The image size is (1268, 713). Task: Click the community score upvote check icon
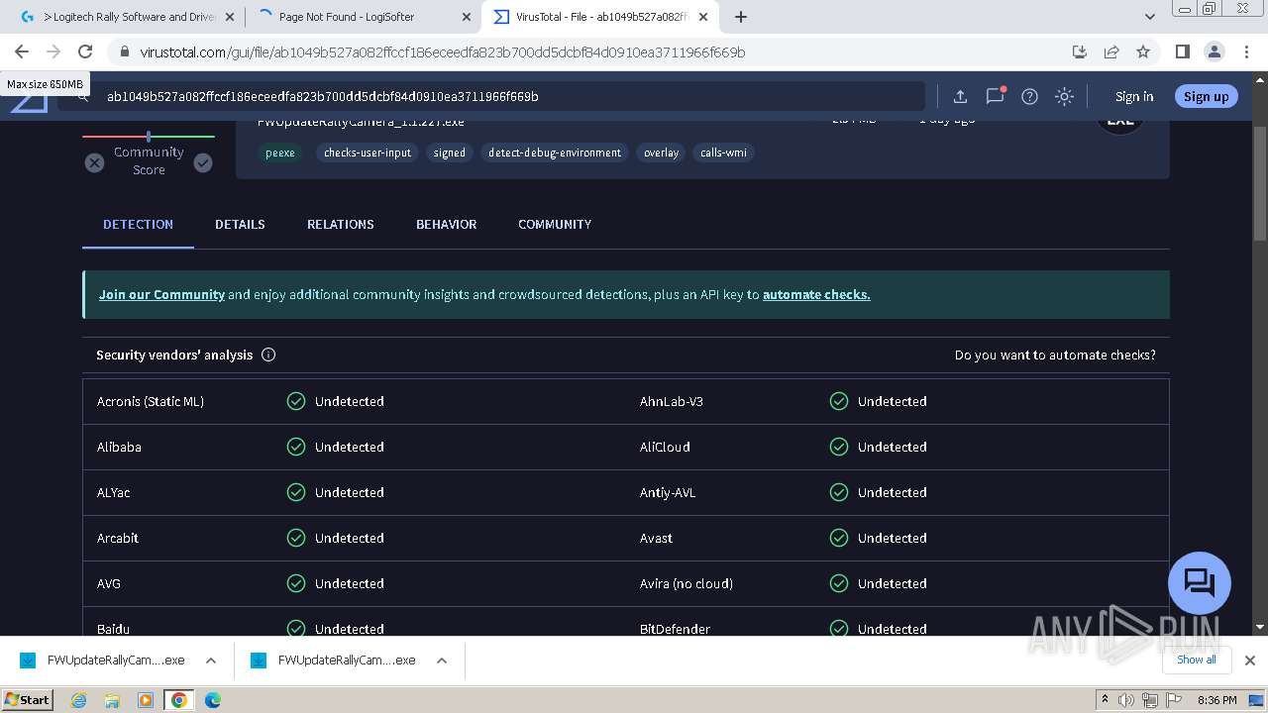pyautogui.click(x=203, y=162)
